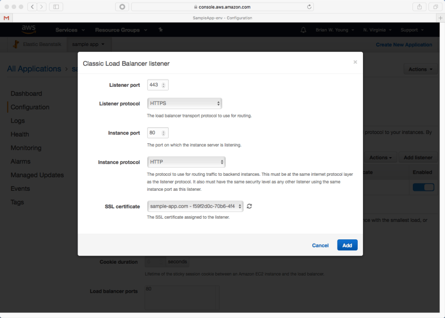This screenshot has height=318, width=445.
Task: Click the Listener port stepper arrows
Action: tap(164, 85)
